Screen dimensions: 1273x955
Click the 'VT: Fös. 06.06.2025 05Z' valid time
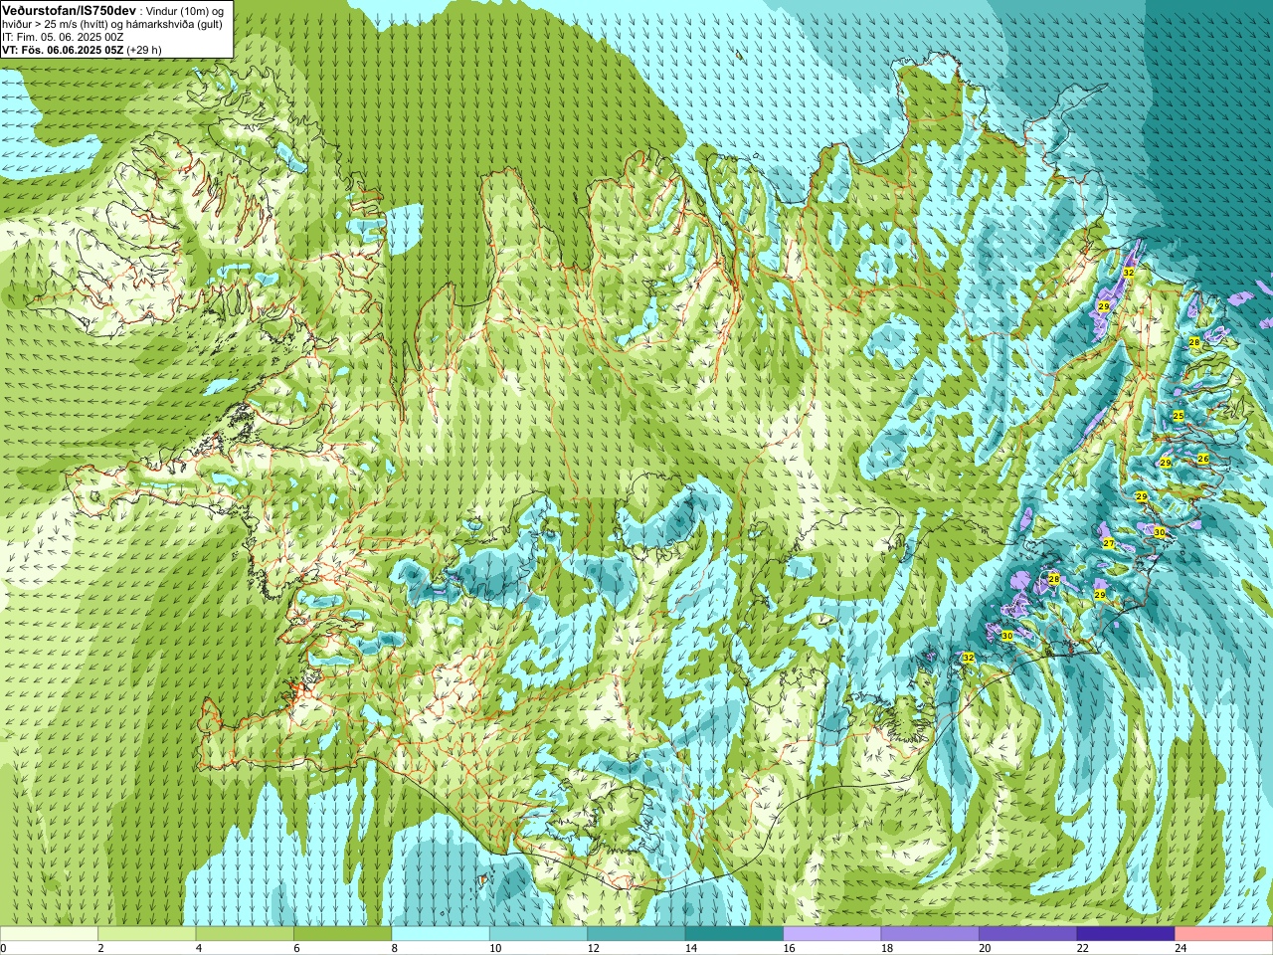63,50
